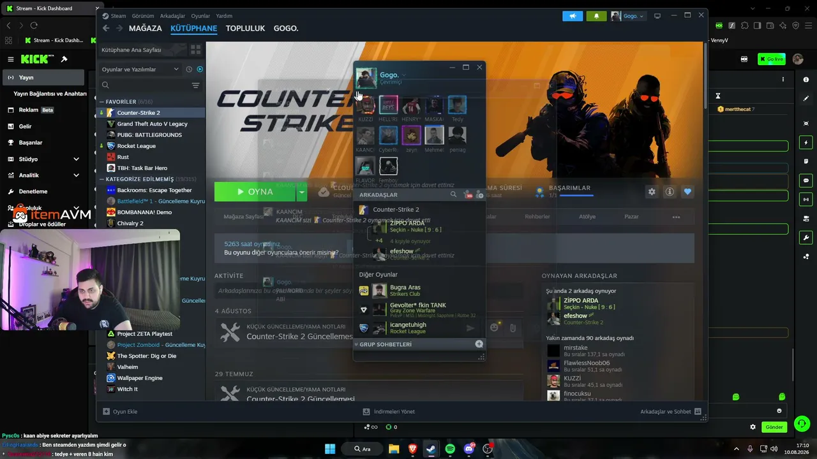Screen dimensions: 817x459
Task: Open Spotify from the Windows taskbar
Action: (450, 449)
